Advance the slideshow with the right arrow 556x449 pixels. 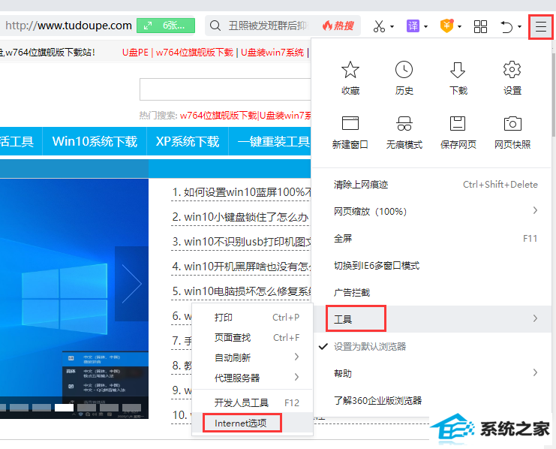click(131, 284)
